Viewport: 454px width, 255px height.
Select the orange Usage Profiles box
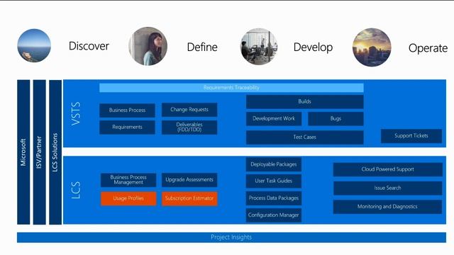128,198
